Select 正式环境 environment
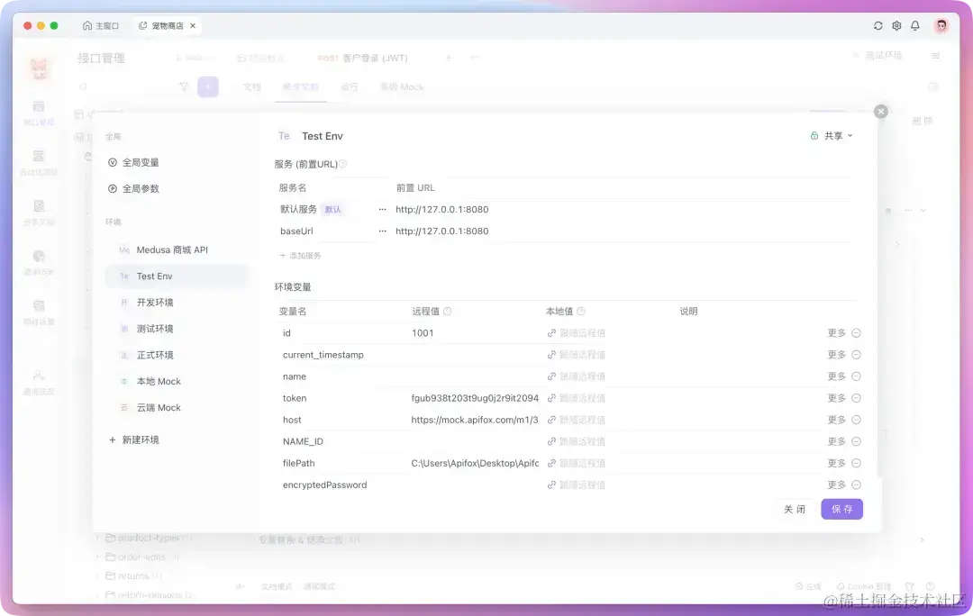 point(177,356)
